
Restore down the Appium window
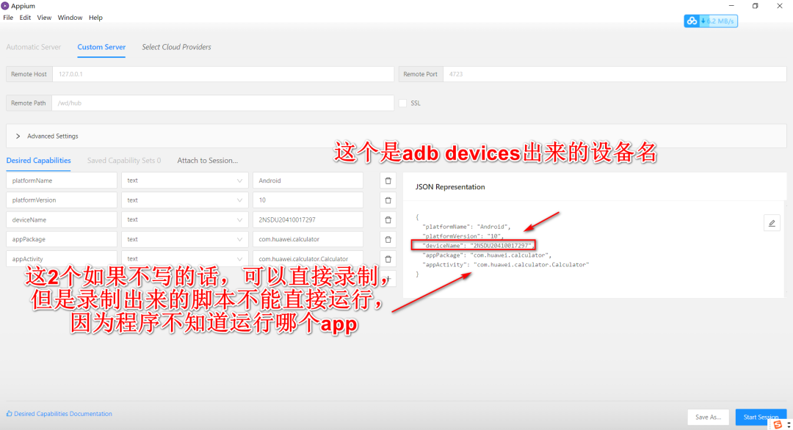click(x=755, y=6)
